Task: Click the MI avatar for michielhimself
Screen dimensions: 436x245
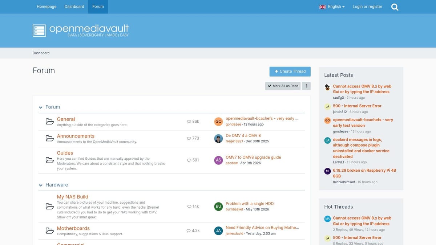Action: click(x=327, y=171)
